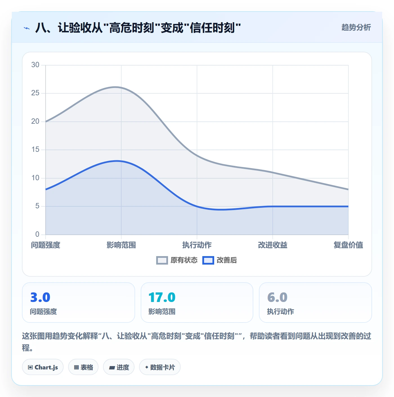Click the y-axis value 30

[x=35, y=65]
